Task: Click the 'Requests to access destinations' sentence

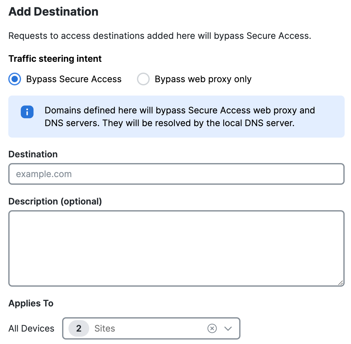Action: click(x=160, y=36)
